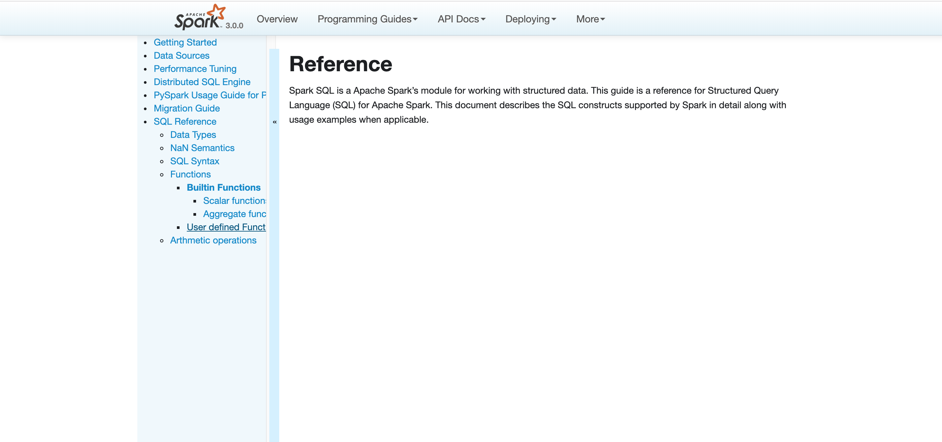Go to the Overview nav item
This screenshot has height=442, width=942.
point(277,19)
